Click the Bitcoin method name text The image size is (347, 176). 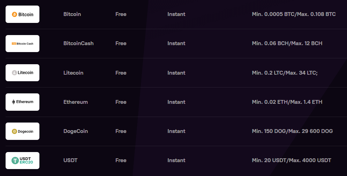pyautogui.click(x=72, y=14)
